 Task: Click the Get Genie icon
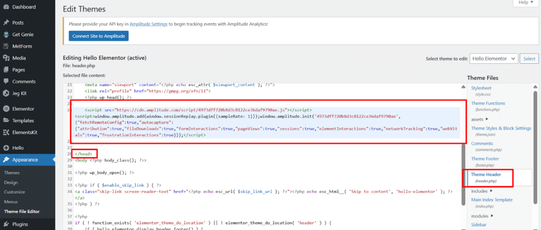click(6, 34)
